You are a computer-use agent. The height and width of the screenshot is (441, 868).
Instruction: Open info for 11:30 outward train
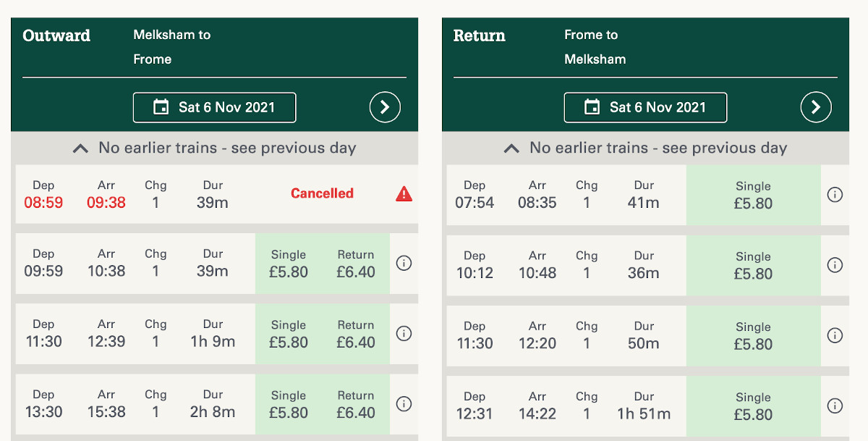click(404, 334)
